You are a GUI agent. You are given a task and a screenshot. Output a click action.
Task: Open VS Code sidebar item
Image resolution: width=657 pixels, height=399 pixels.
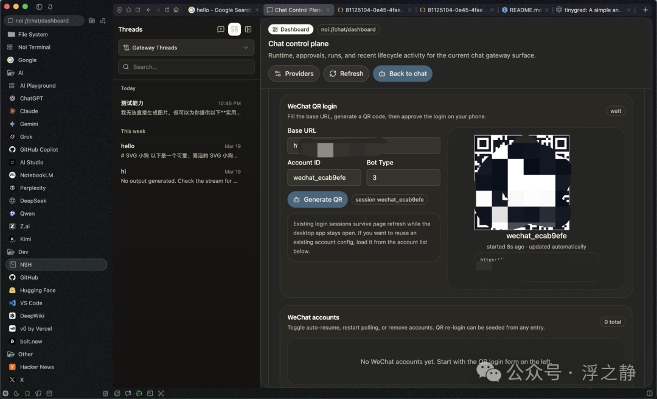click(x=31, y=303)
